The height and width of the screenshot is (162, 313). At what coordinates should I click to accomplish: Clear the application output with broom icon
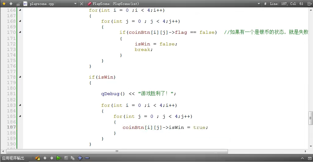click(37, 158)
